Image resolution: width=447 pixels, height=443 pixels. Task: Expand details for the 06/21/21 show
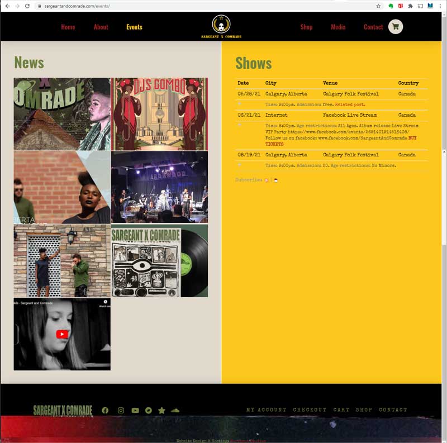tap(240, 125)
